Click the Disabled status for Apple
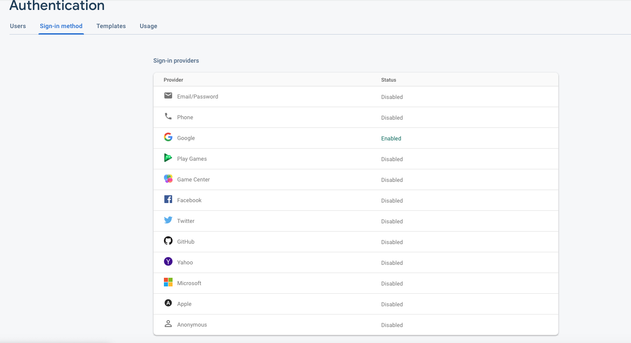This screenshot has width=631, height=343. 392,305
